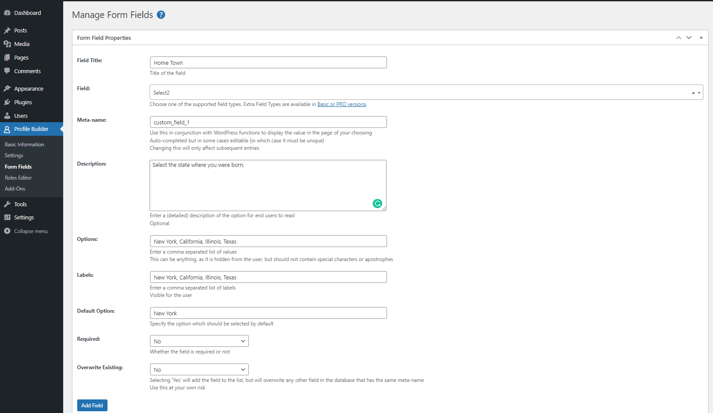713x413 pixels.
Task: Click the Pages stack icon
Action: pyautogui.click(x=7, y=57)
